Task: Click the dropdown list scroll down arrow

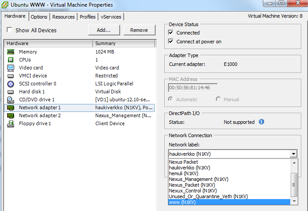Action: [294, 201]
